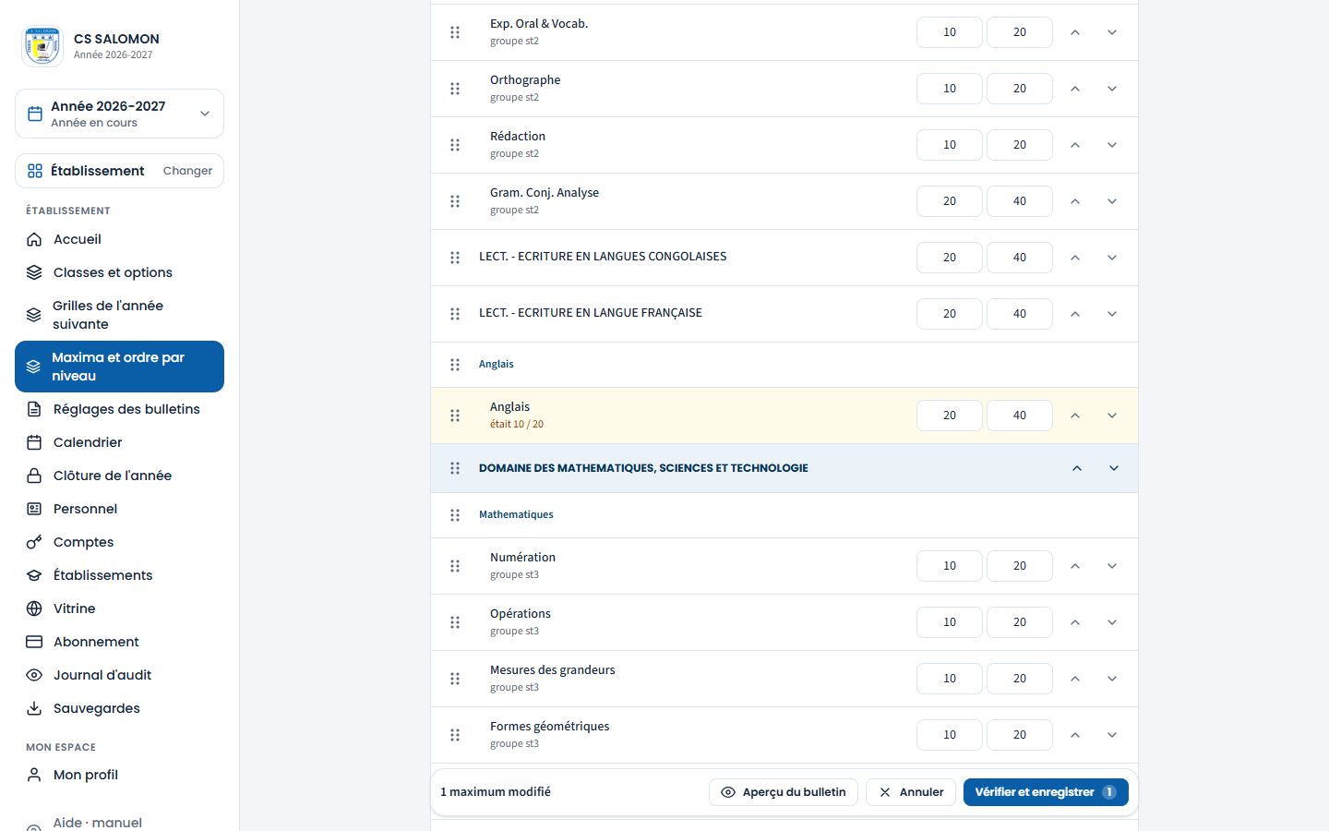This screenshot has height=831, width=1329.
Task: Open Grilles de l'année suivante
Action: (x=119, y=315)
